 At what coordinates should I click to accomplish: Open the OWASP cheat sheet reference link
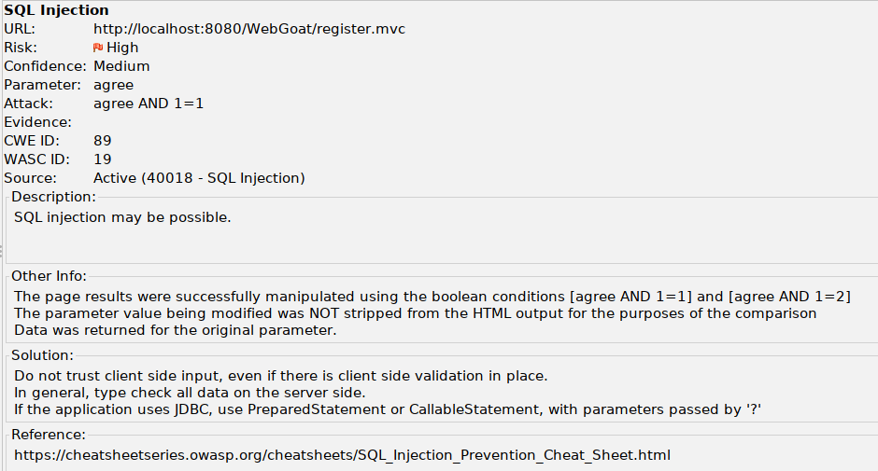pyautogui.click(x=342, y=455)
